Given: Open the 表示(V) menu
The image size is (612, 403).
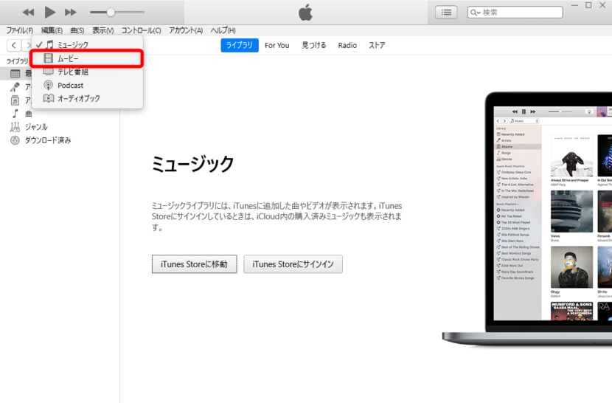Looking at the screenshot, I should pos(103,30).
